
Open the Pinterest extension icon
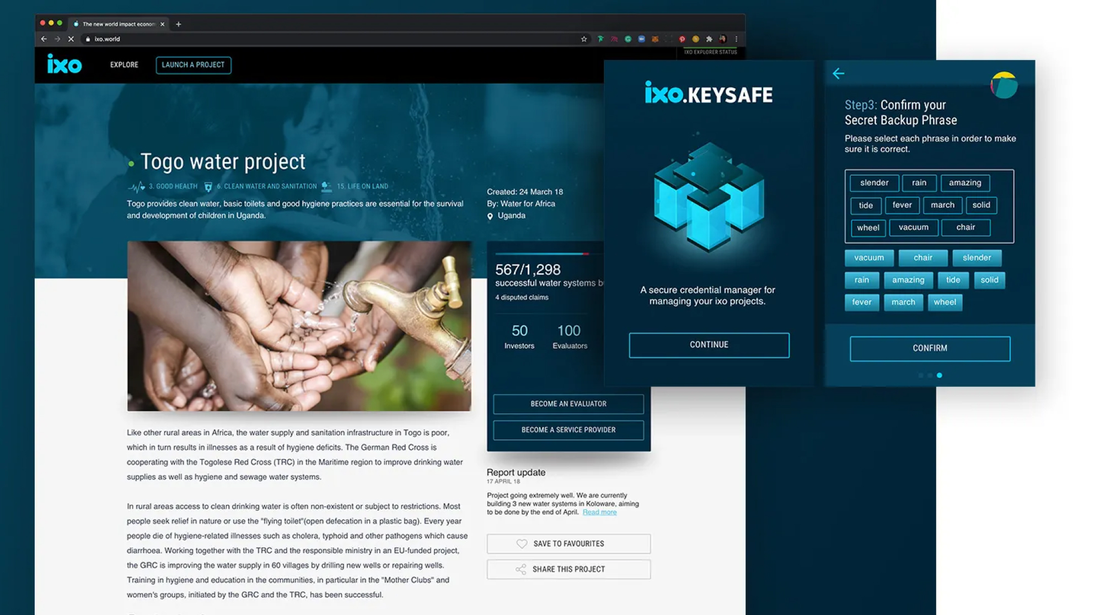[682, 39]
